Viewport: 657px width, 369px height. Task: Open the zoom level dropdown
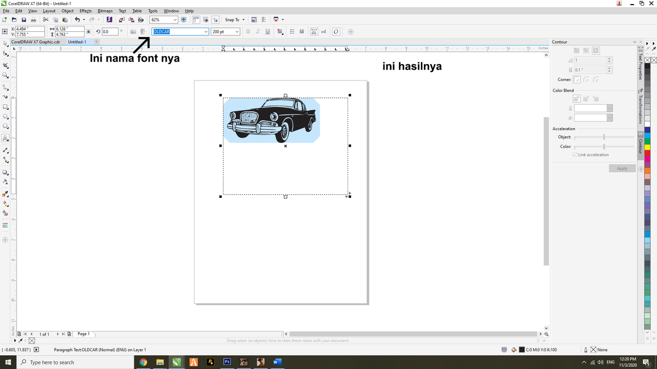(x=175, y=19)
